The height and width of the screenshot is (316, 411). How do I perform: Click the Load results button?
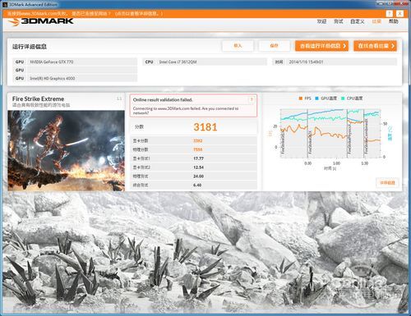pyautogui.click(x=238, y=46)
